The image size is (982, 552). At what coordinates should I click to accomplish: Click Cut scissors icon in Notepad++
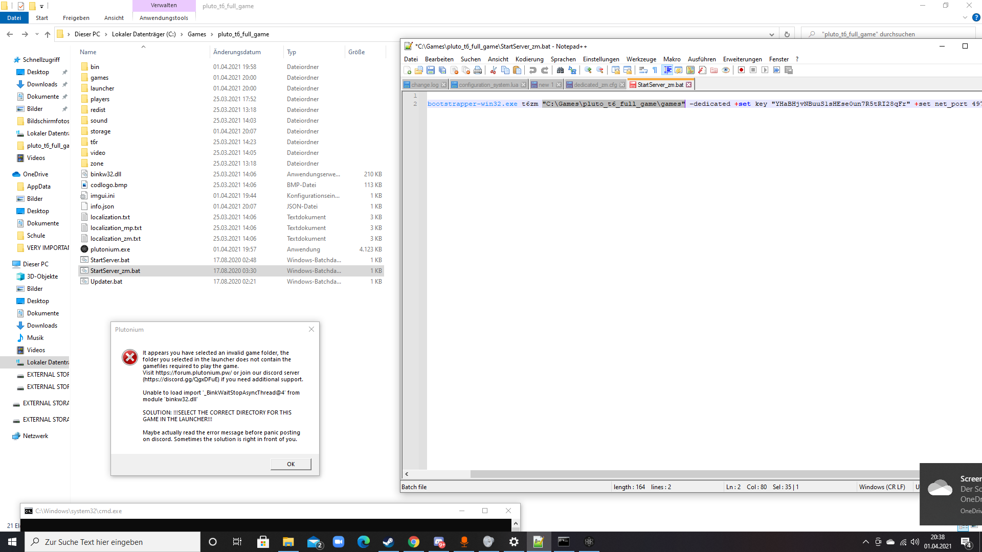[x=494, y=70]
